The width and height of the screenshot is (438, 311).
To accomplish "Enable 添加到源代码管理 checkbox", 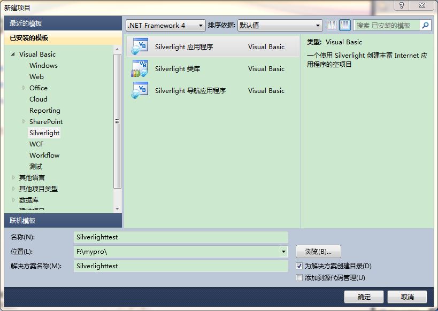I will (299, 277).
